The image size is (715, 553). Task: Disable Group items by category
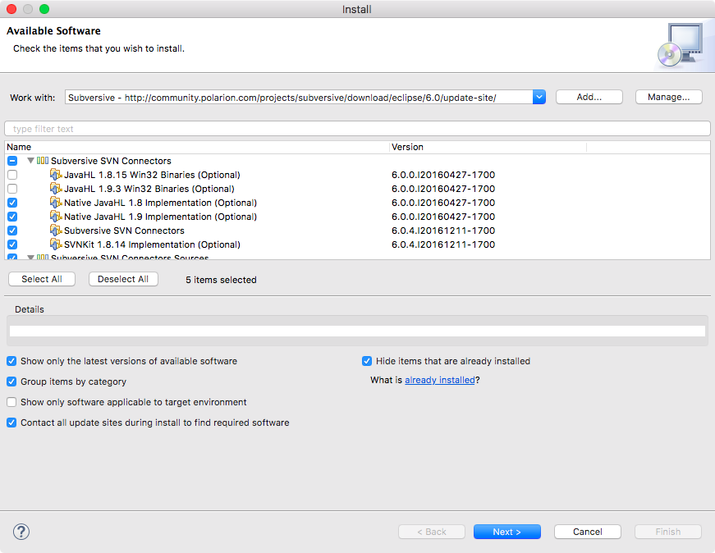click(11, 382)
